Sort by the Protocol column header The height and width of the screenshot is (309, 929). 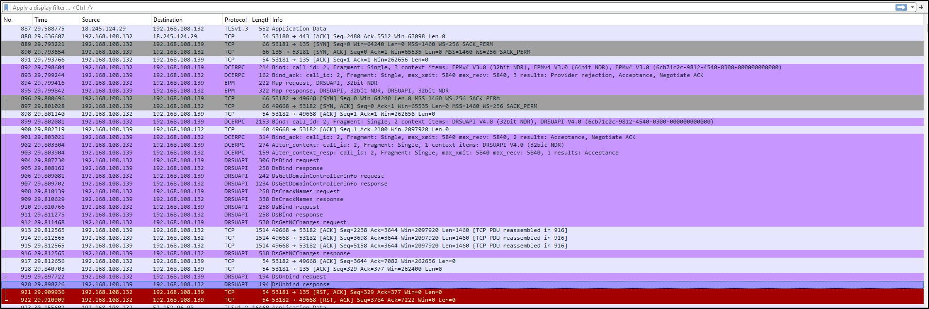pyautogui.click(x=236, y=20)
